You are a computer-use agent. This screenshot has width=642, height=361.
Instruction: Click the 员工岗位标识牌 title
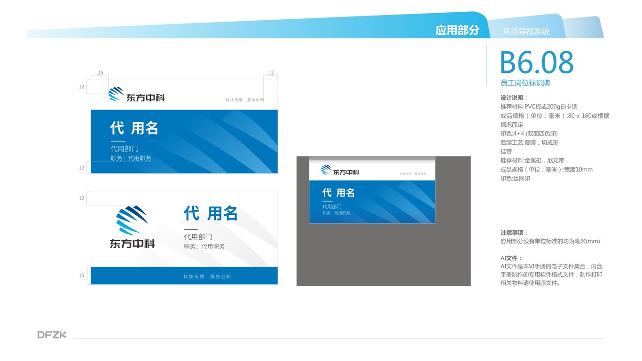[525, 83]
